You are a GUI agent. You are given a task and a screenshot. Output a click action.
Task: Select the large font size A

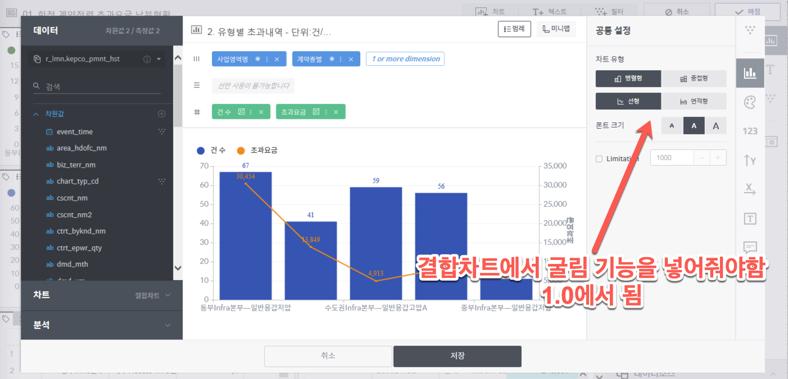pyautogui.click(x=715, y=126)
